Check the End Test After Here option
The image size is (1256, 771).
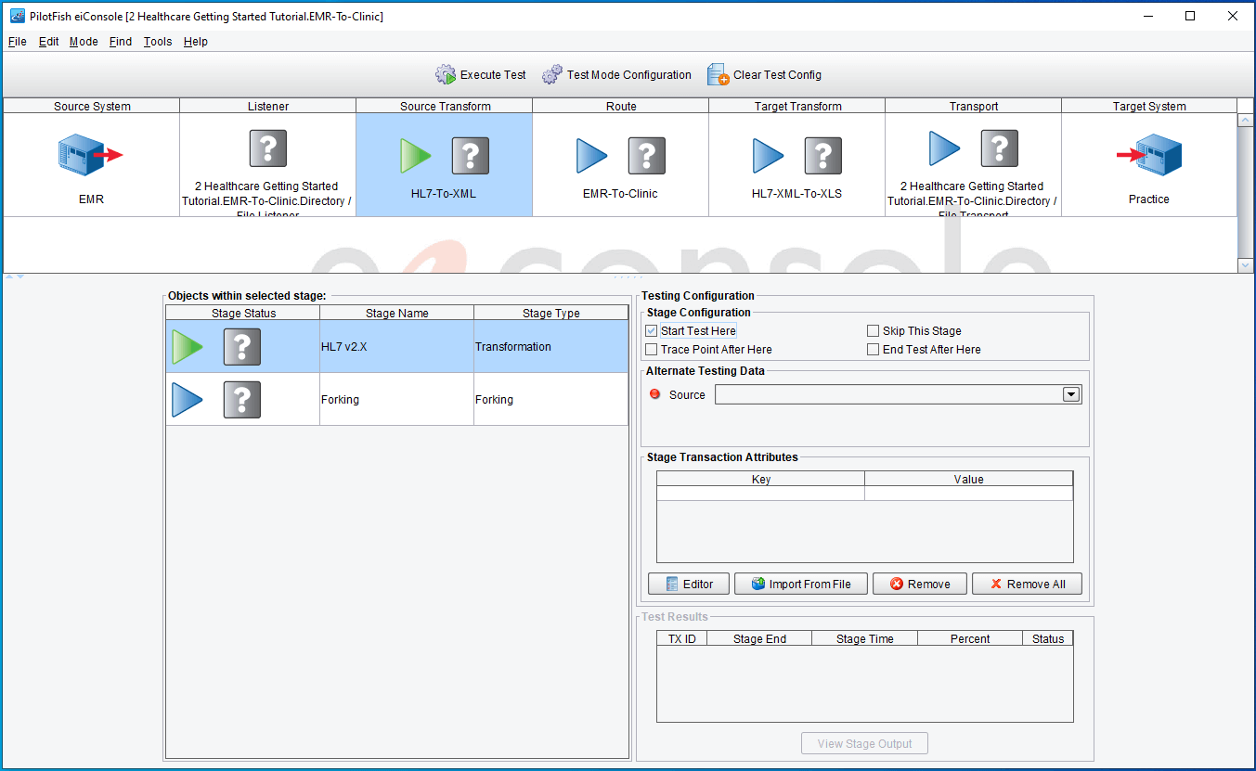(873, 349)
